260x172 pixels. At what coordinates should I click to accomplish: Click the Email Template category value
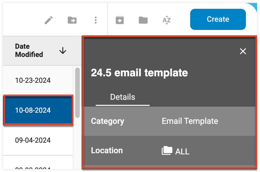(x=190, y=121)
